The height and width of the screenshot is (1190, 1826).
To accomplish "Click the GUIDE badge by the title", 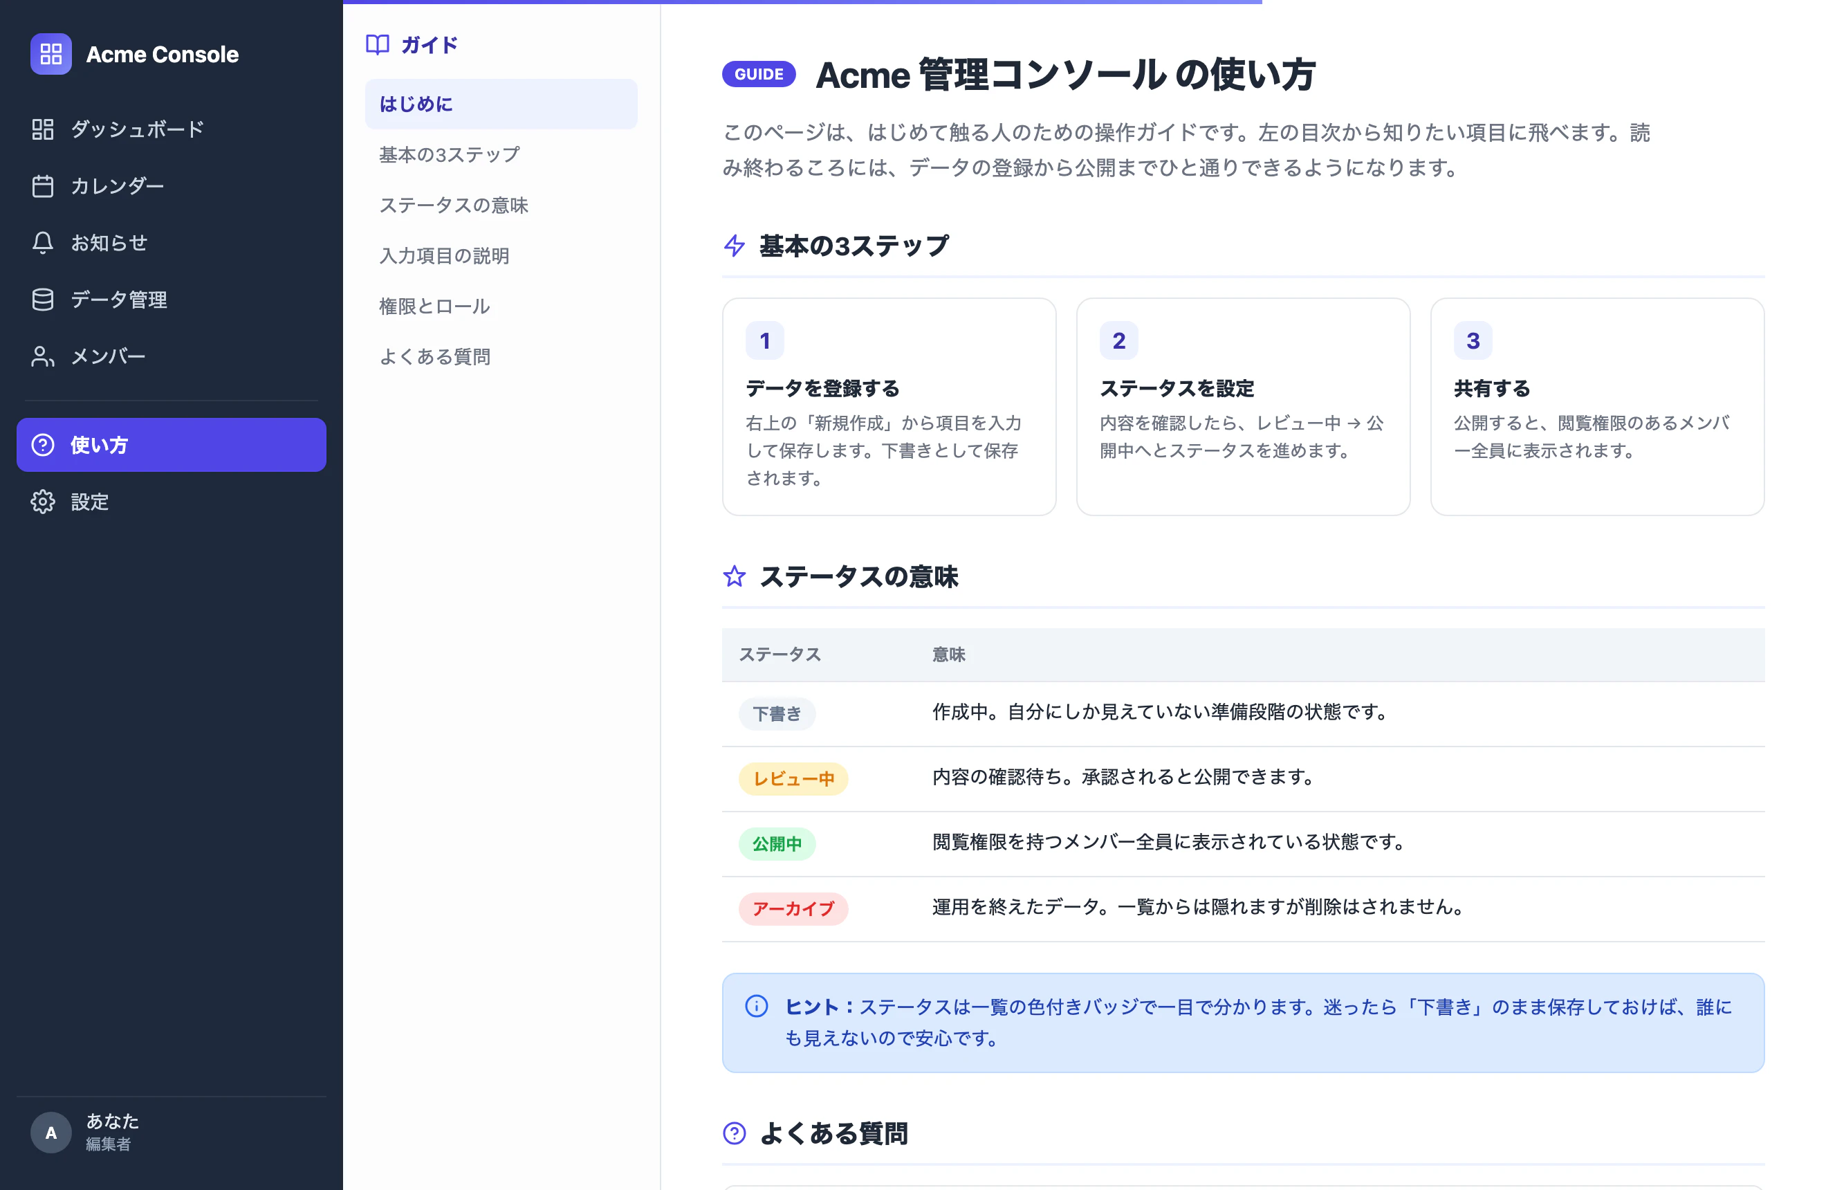I will click(x=759, y=75).
